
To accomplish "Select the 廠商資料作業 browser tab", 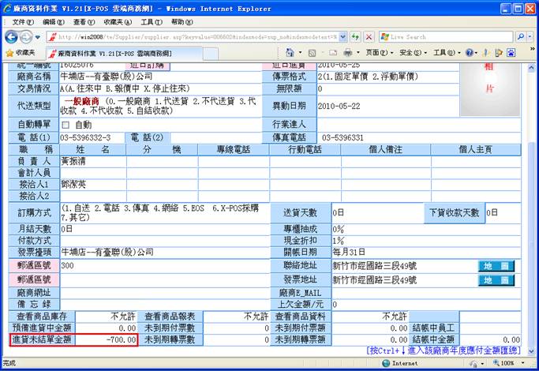I will tap(120, 52).
